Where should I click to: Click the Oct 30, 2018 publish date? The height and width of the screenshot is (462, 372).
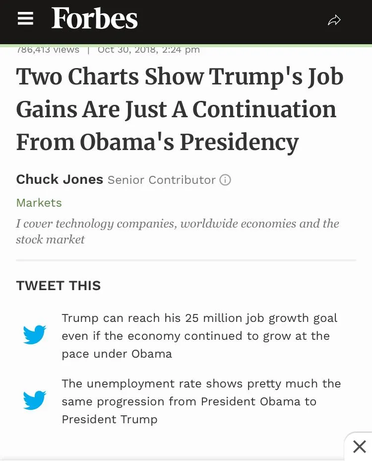[148, 50]
